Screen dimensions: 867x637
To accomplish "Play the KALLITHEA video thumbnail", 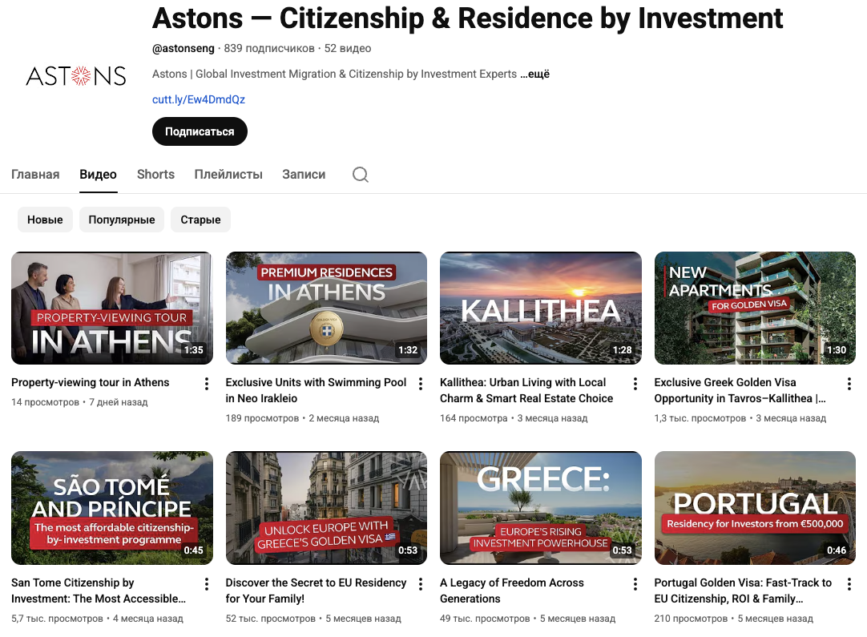I will coord(541,308).
